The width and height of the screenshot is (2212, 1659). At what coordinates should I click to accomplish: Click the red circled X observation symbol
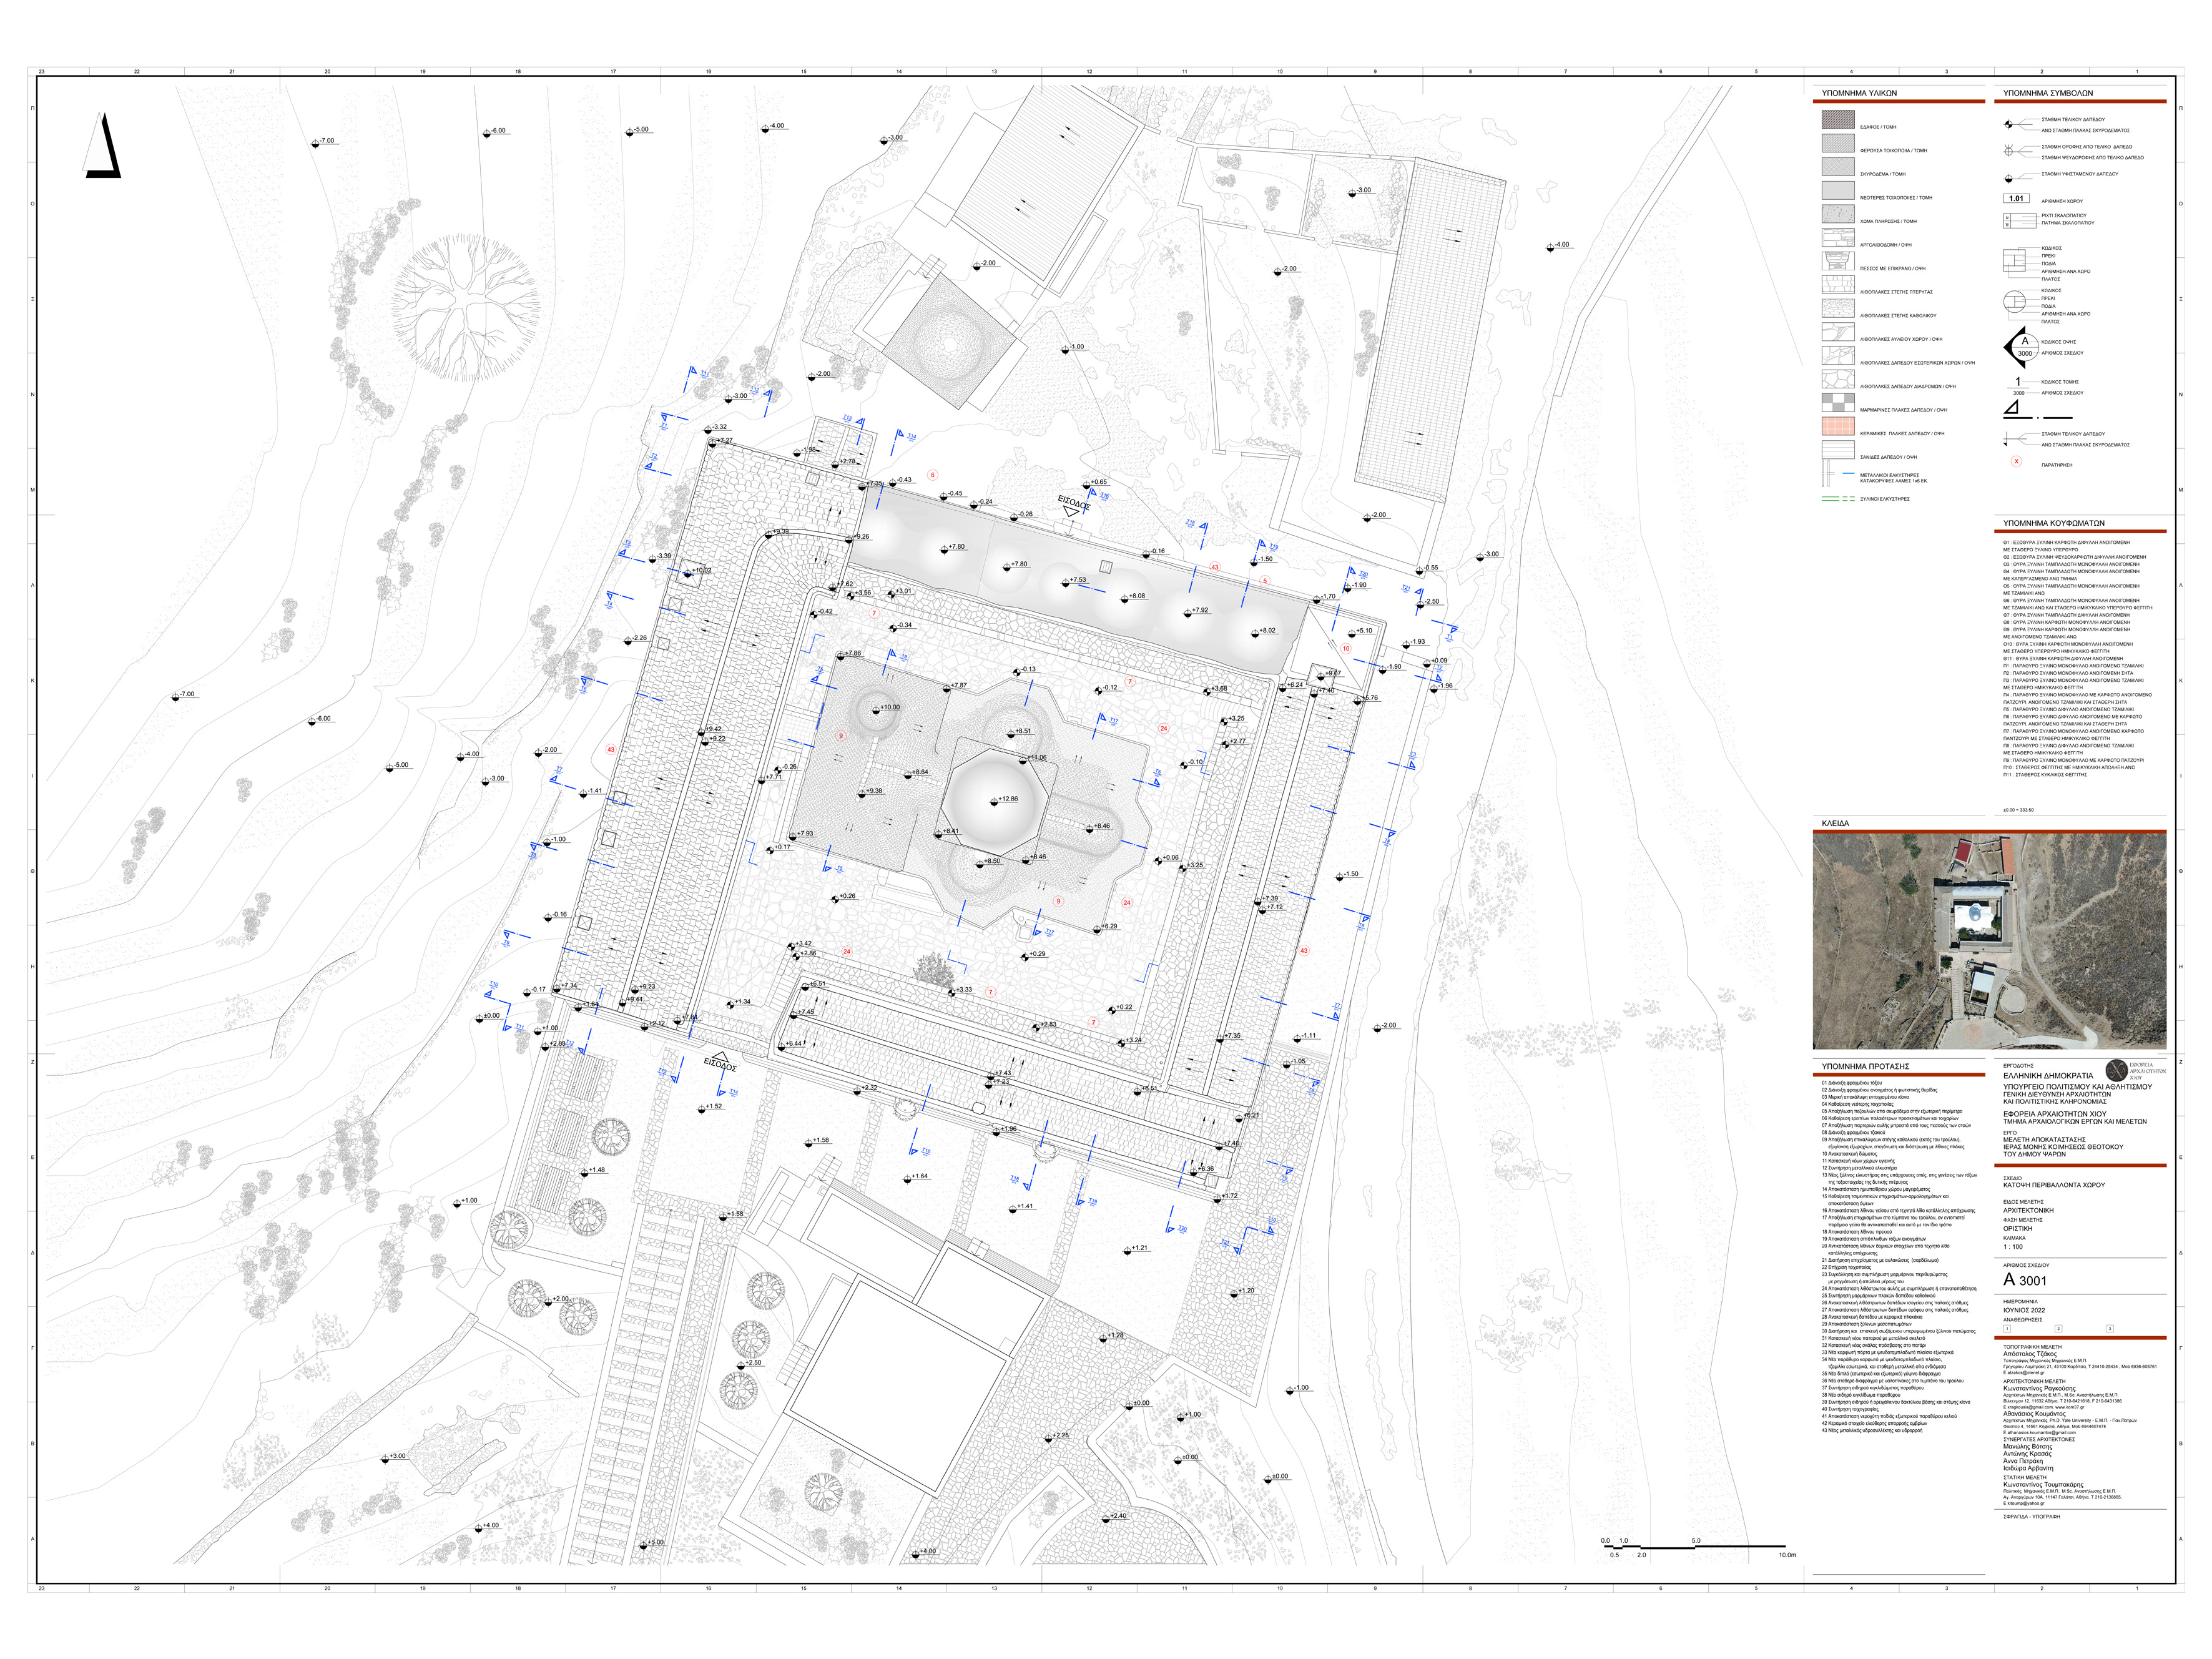pyautogui.click(x=2016, y=462)
